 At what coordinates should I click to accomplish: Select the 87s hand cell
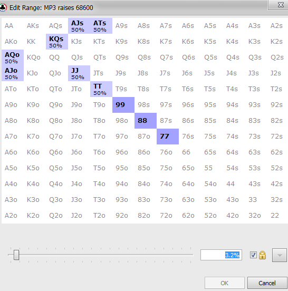(168, 121)
